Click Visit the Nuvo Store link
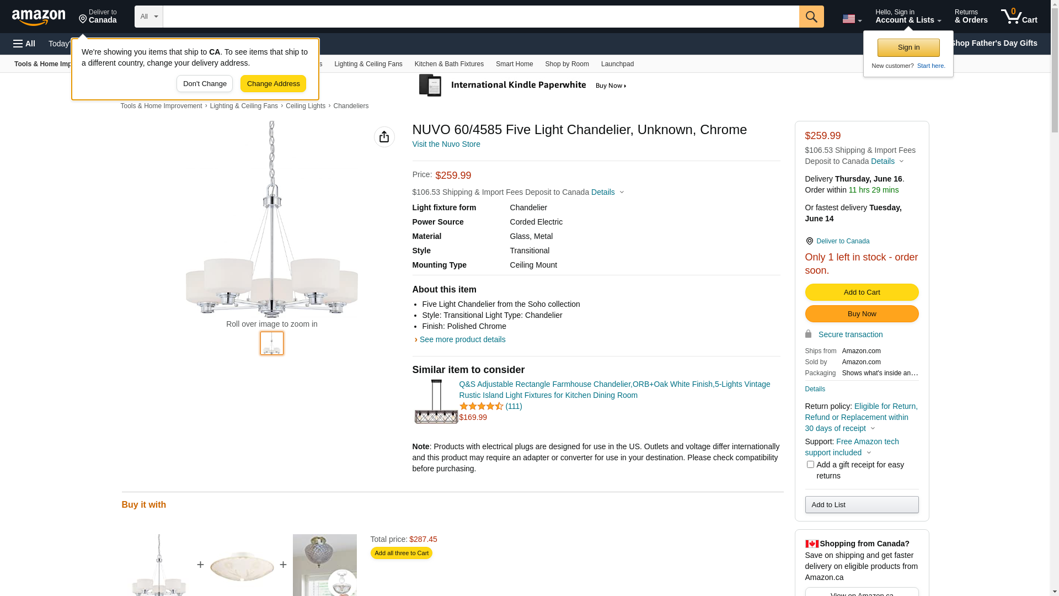Viewport: 1059px width, 596px height. click(446, 144)
